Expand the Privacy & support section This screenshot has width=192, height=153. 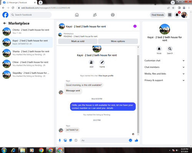click(164, 80)
